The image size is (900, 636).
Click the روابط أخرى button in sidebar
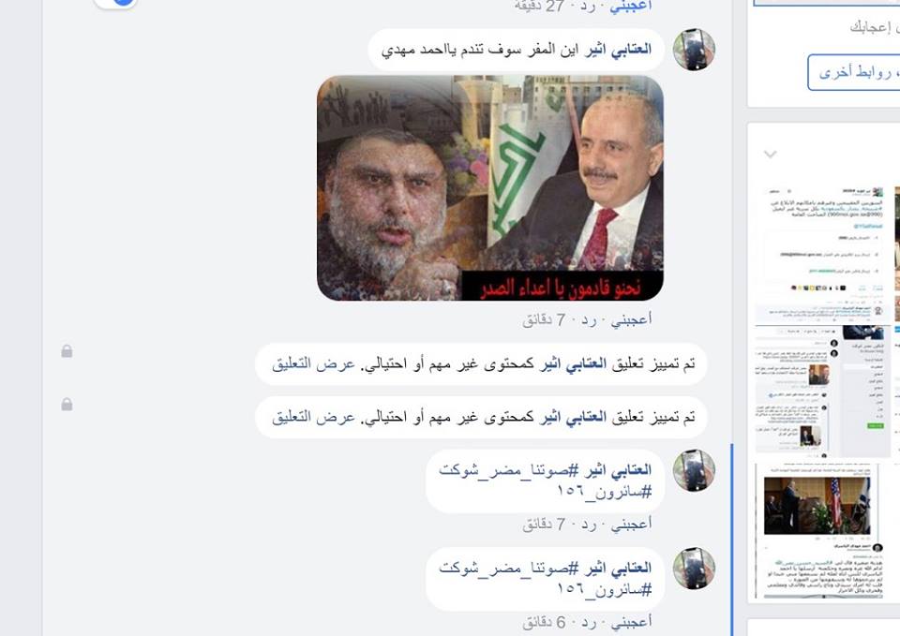[854, 72]
